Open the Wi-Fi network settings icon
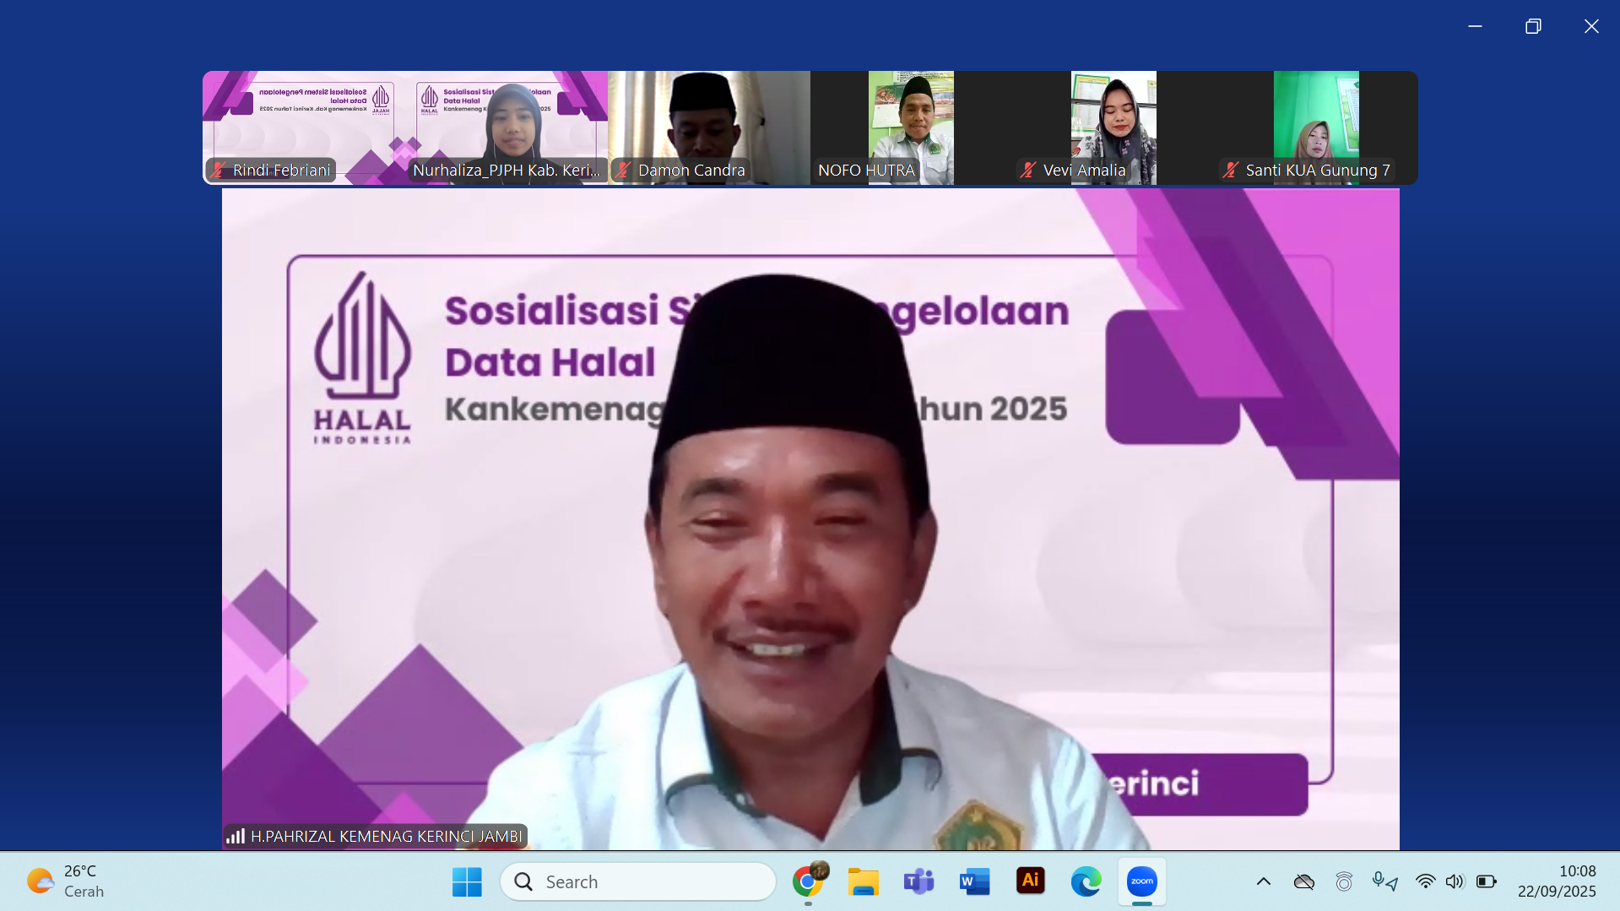 coord(1425,881)
